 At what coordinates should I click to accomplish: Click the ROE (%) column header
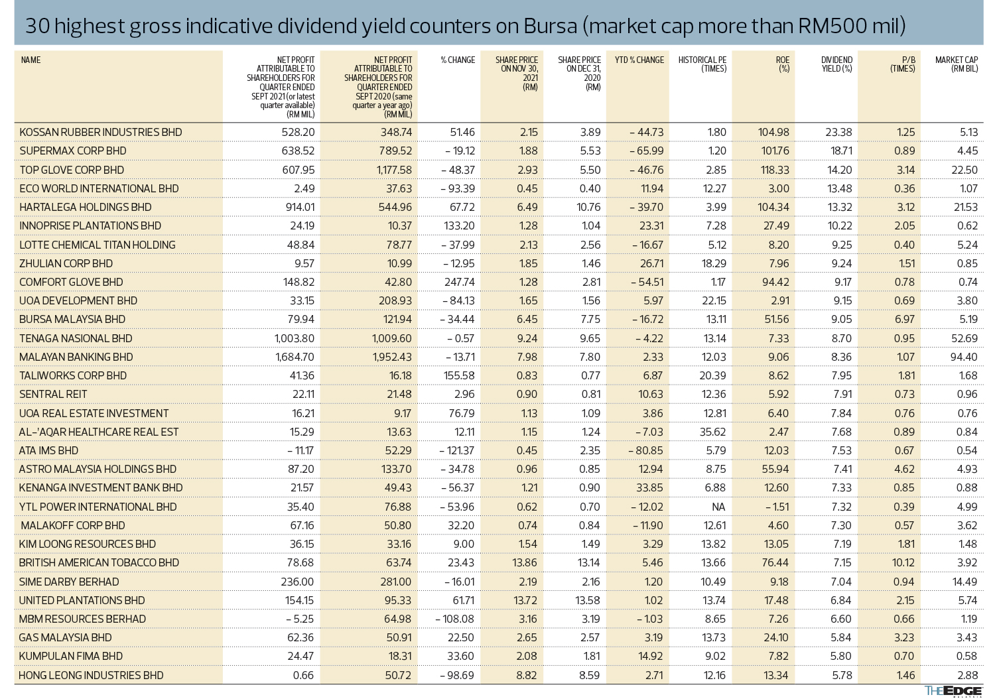coord(783,64)
